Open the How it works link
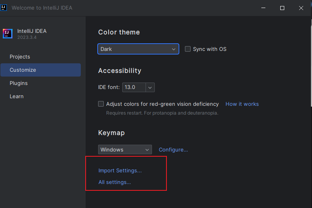 [242, 104]
